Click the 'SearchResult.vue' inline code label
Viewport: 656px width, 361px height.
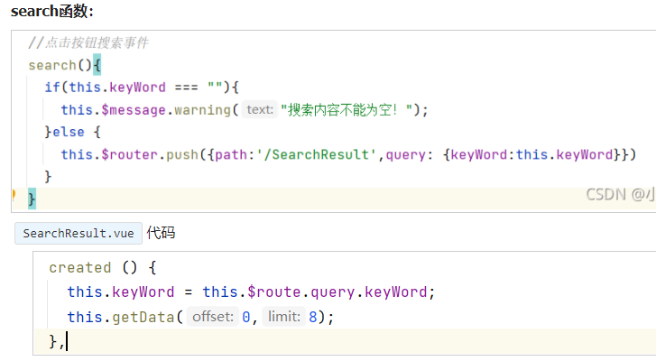pyautogui.click(x=79, y=234)
